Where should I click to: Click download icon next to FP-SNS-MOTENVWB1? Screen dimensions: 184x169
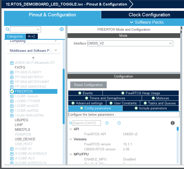pyautogui.click(x=12, y=82)
